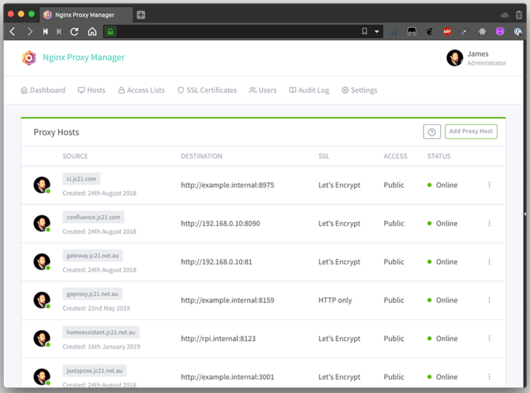Click the confluence.jc21.com source domain tag

click(93, 217)
